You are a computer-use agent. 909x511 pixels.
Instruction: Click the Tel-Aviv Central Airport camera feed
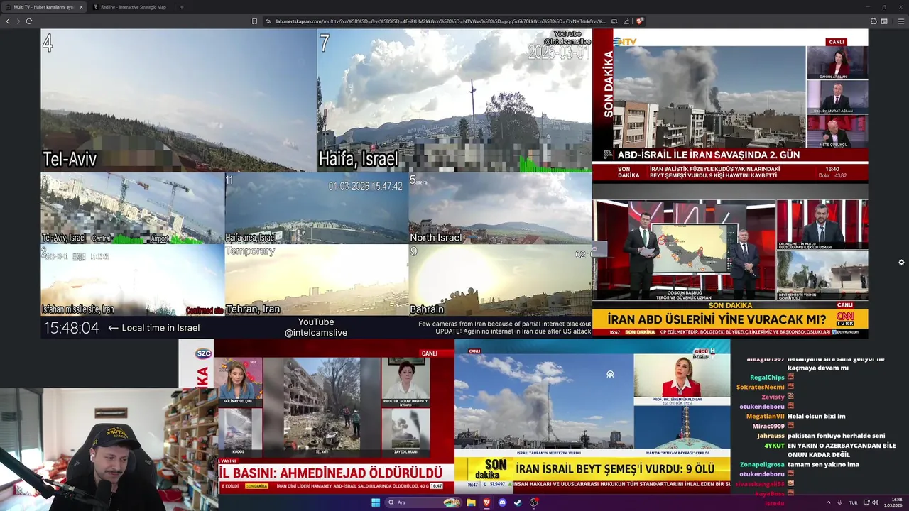click(132, 209)
